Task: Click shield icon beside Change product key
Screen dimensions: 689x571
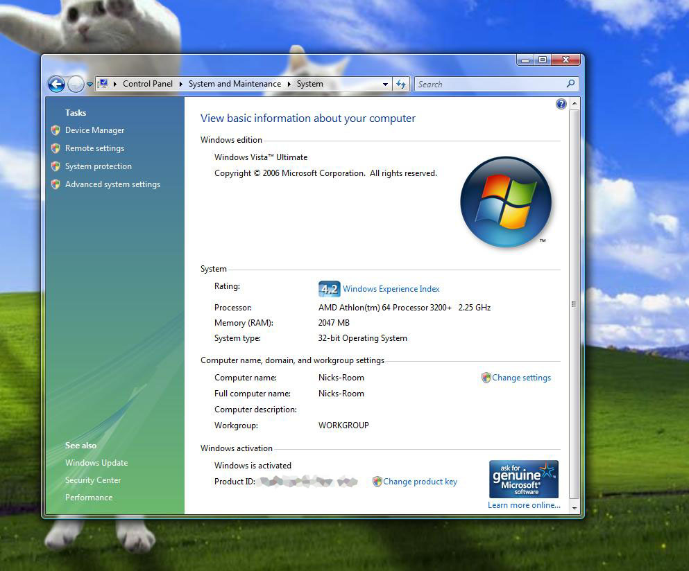Action: pos(377,482)
